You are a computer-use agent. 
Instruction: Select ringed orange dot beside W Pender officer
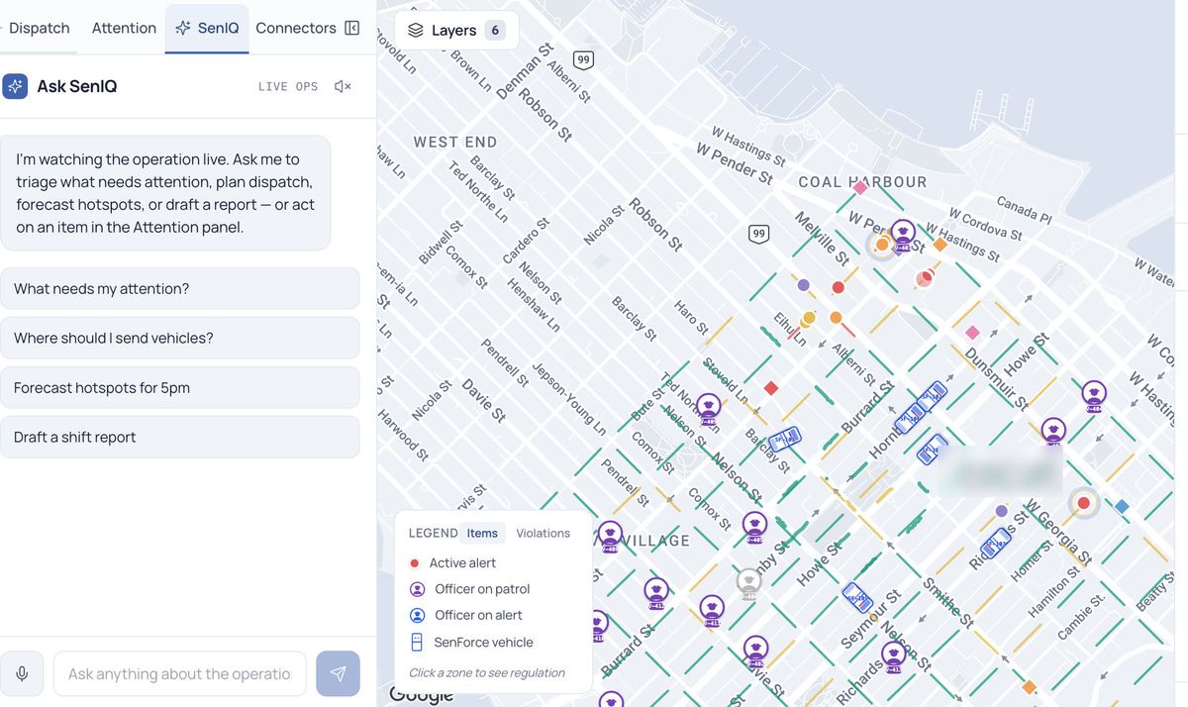point(881,245)
